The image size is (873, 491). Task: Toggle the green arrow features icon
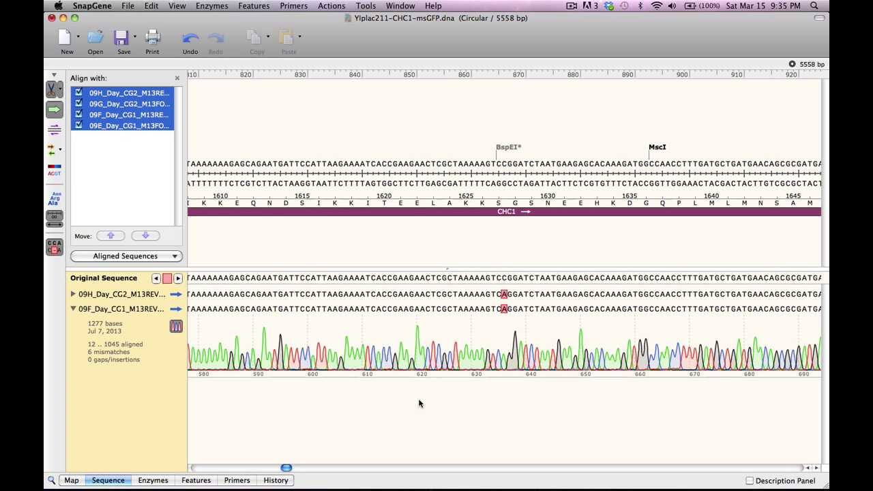point(54,109)
